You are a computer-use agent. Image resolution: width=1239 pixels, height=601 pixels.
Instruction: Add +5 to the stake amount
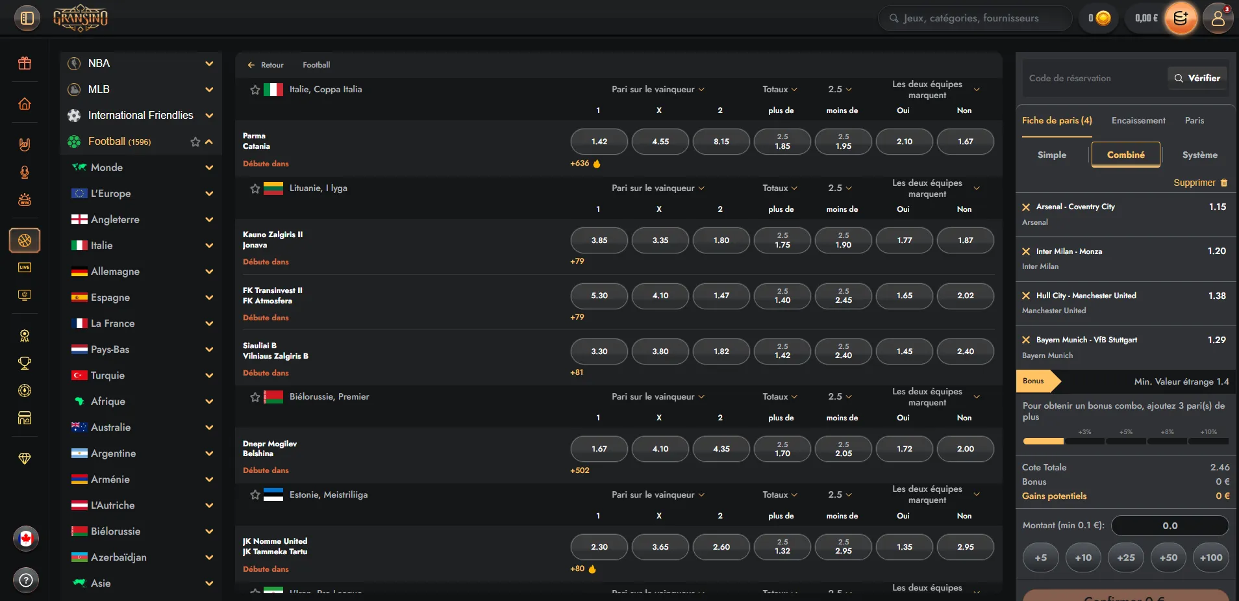click(x=1041, y=558)
